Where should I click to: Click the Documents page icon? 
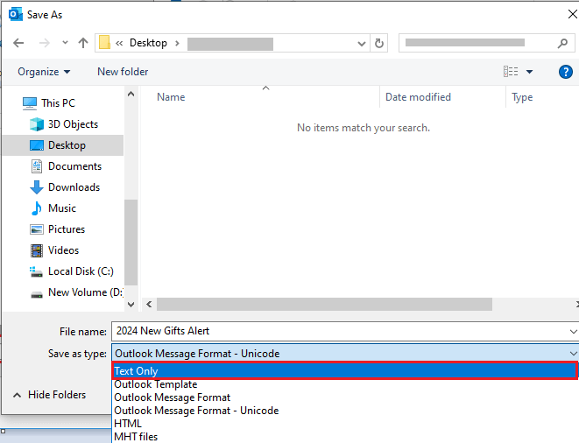37,166
